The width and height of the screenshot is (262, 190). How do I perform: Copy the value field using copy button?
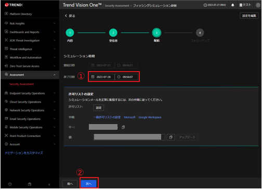[x=171, y=137]
